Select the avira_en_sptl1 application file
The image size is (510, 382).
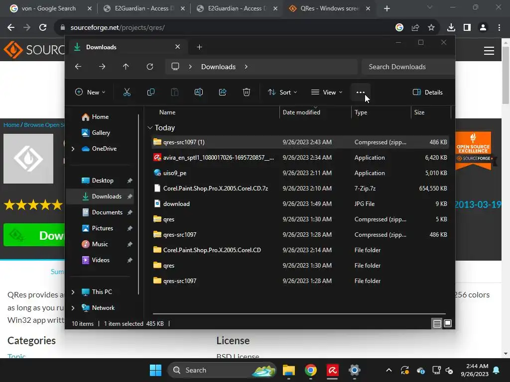[x=300, y=158]
